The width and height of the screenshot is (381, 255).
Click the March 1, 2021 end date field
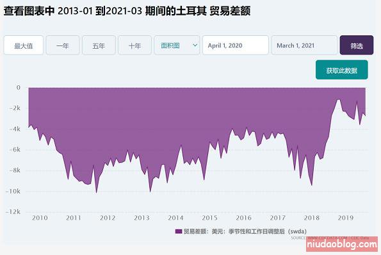tap(304, 45)
